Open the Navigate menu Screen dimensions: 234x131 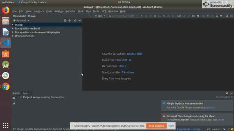click(x=39, y=11)
